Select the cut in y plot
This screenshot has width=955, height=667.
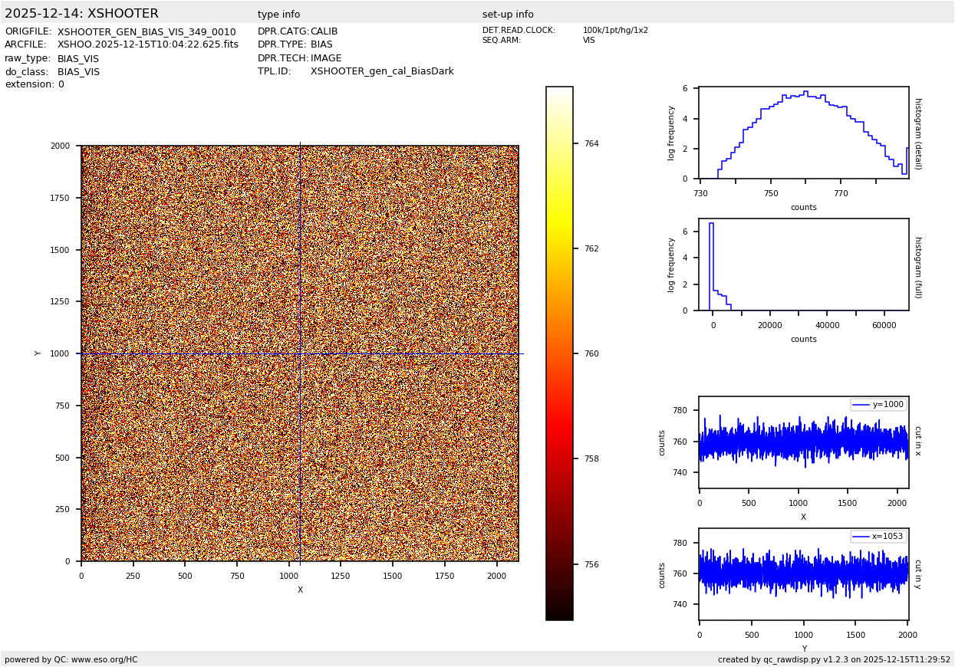[x=803, y=574]
